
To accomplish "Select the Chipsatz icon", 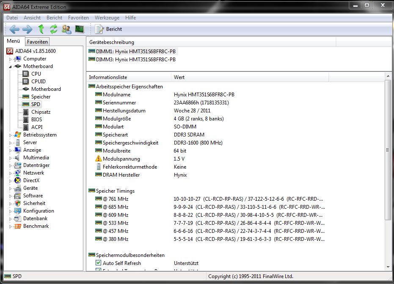I will click(x=26, y=112).
